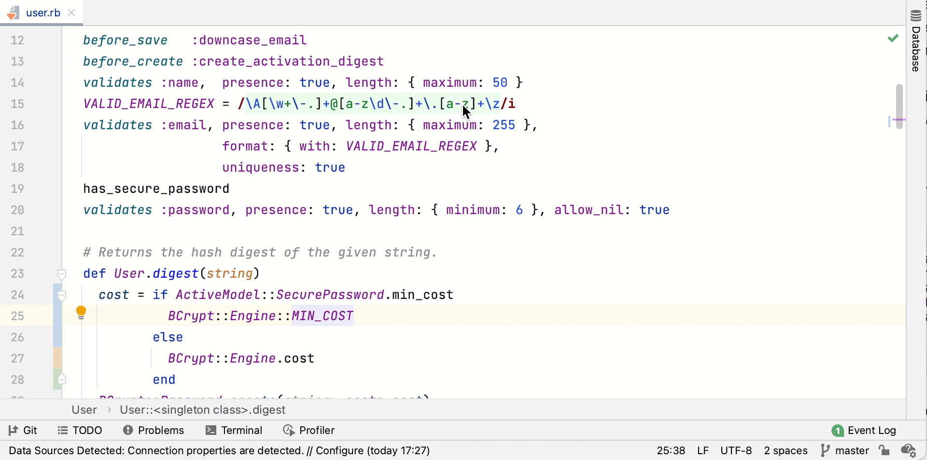Show the TODO tool window
This screenshot has width=927, height=460.
tap(87, 430)
